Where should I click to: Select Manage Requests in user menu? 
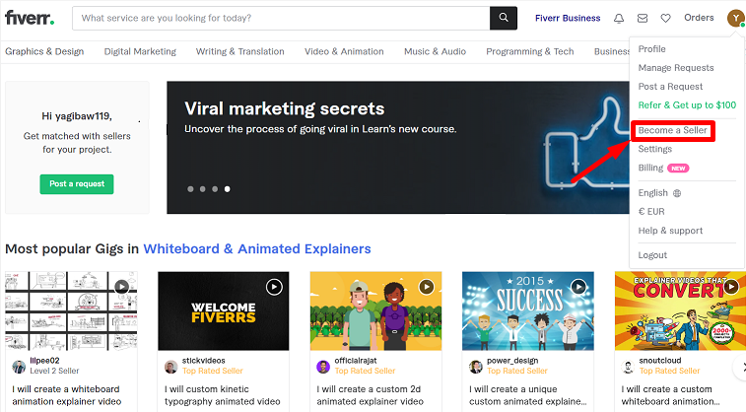(676, 68)
